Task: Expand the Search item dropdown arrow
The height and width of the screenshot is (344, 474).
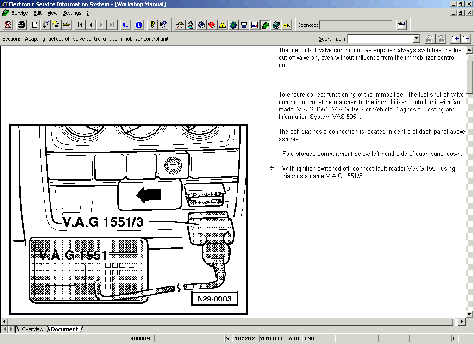Action: click(x=417, y=39)
